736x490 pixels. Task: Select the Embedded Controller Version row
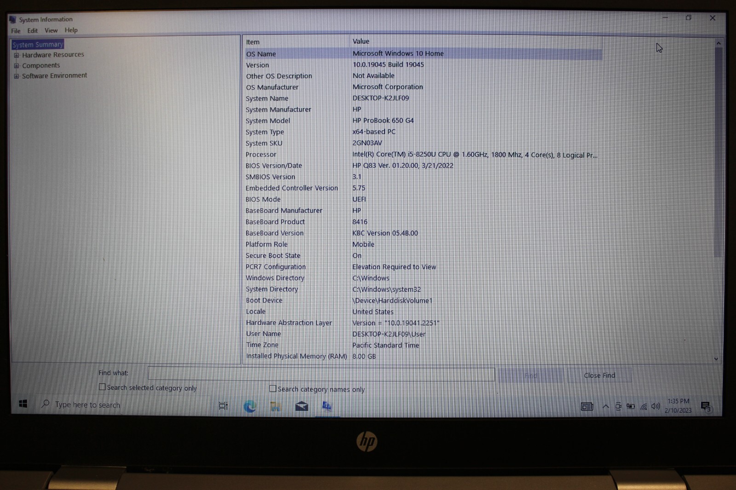[x=423, y=188]
